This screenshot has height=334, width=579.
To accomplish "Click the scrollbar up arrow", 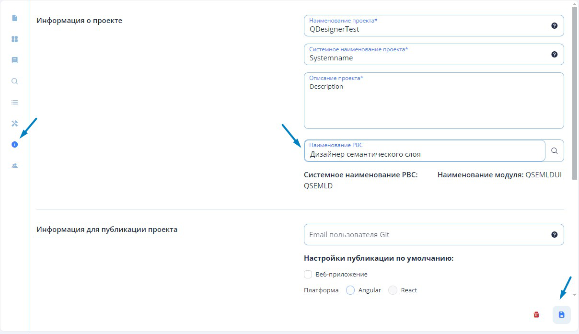I will coord(574,3).
